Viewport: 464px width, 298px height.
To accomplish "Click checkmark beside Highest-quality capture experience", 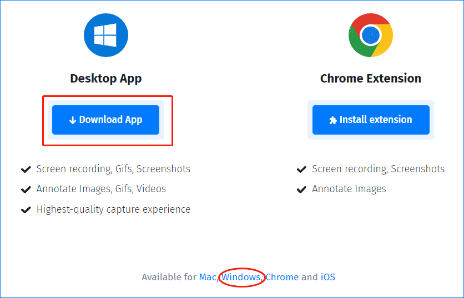I will [26, 210].
